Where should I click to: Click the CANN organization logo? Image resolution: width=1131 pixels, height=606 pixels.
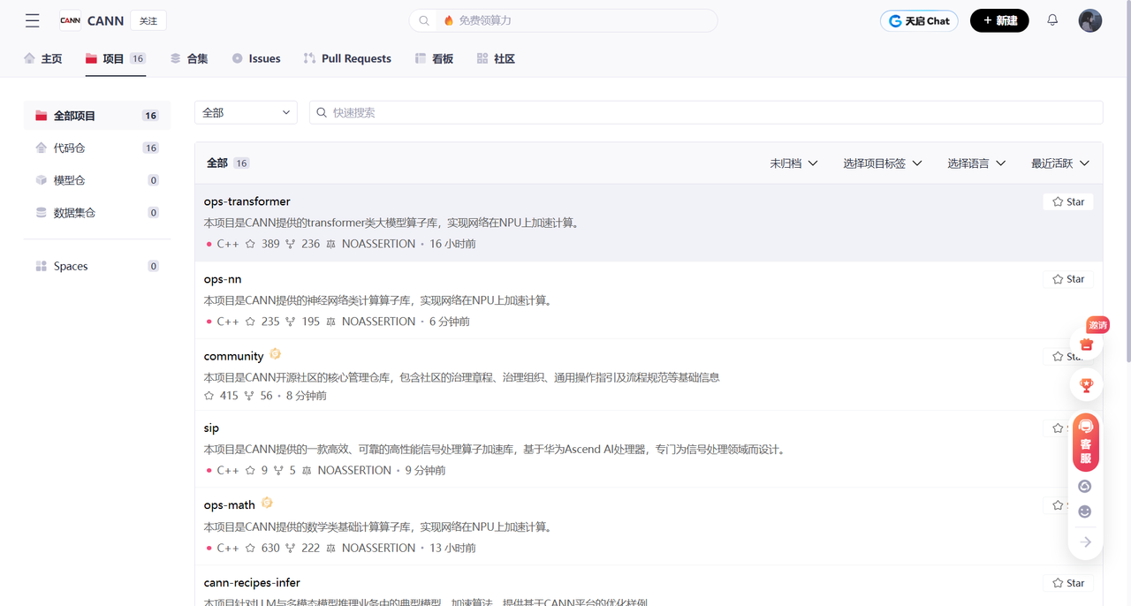(70, 20)
